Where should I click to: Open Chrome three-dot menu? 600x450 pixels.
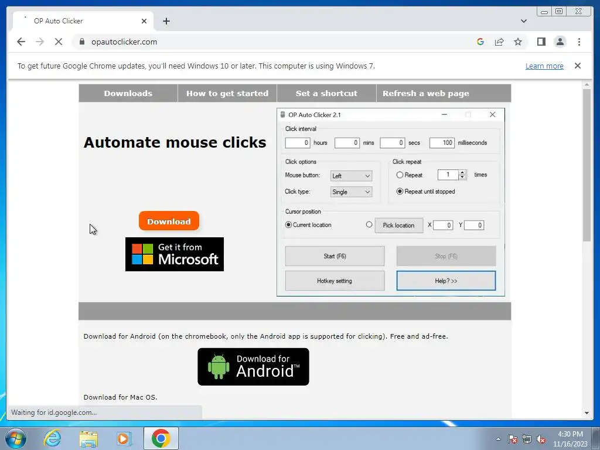579,42
